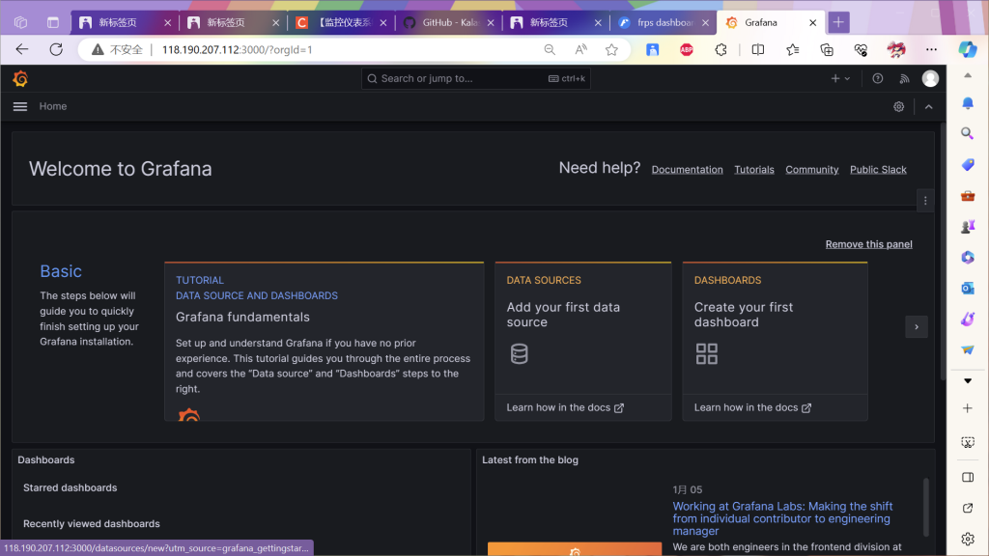Open the Public Slack link
989x556 pixels.
tap(878, 170)
